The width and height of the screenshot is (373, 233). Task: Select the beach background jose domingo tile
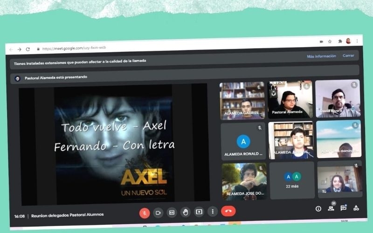click(x=339, y=139)
